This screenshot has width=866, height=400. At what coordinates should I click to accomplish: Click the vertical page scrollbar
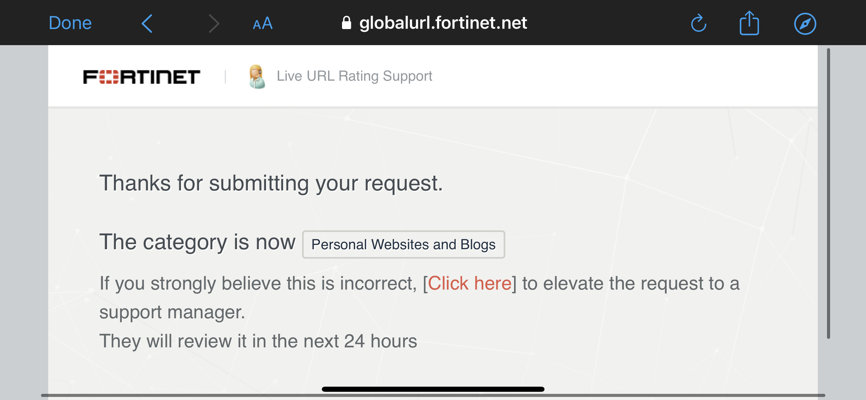coord(828,193)
